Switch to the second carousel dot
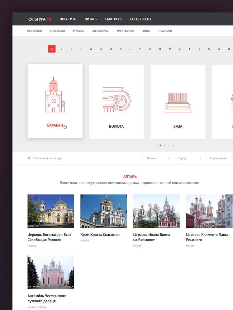 pyautogui.click(x=164, y=145)
